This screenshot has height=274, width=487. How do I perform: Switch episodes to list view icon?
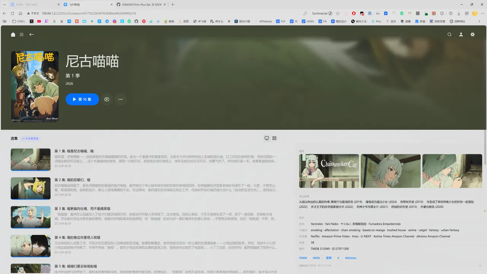coord(267,138)
